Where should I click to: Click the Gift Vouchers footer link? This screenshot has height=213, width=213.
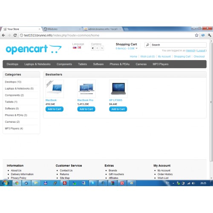click(116, 174)
